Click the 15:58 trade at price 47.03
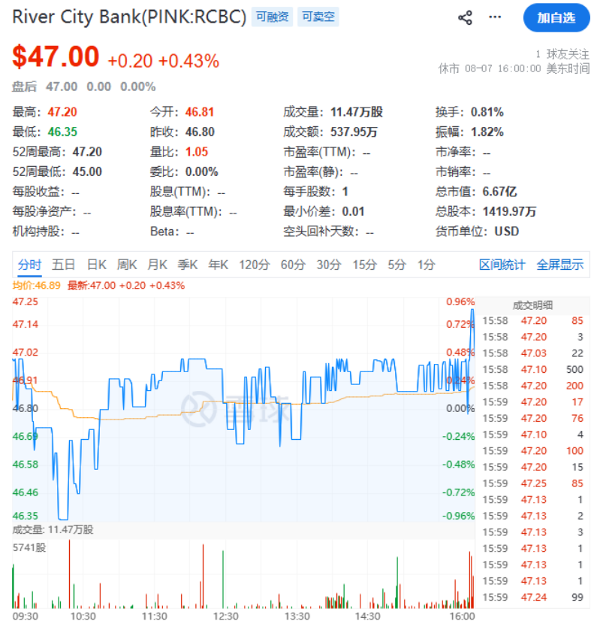 533,353
